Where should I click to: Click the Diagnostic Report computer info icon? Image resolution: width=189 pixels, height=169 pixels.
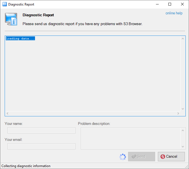pos(11,19)
